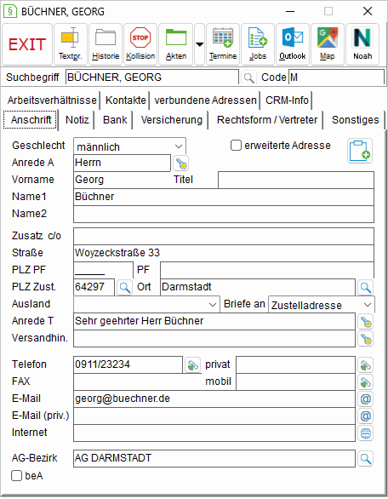Switch to the Arbeitsverhältnisse tab
Viewport: 388px width, 499px height.
[52, 100]
